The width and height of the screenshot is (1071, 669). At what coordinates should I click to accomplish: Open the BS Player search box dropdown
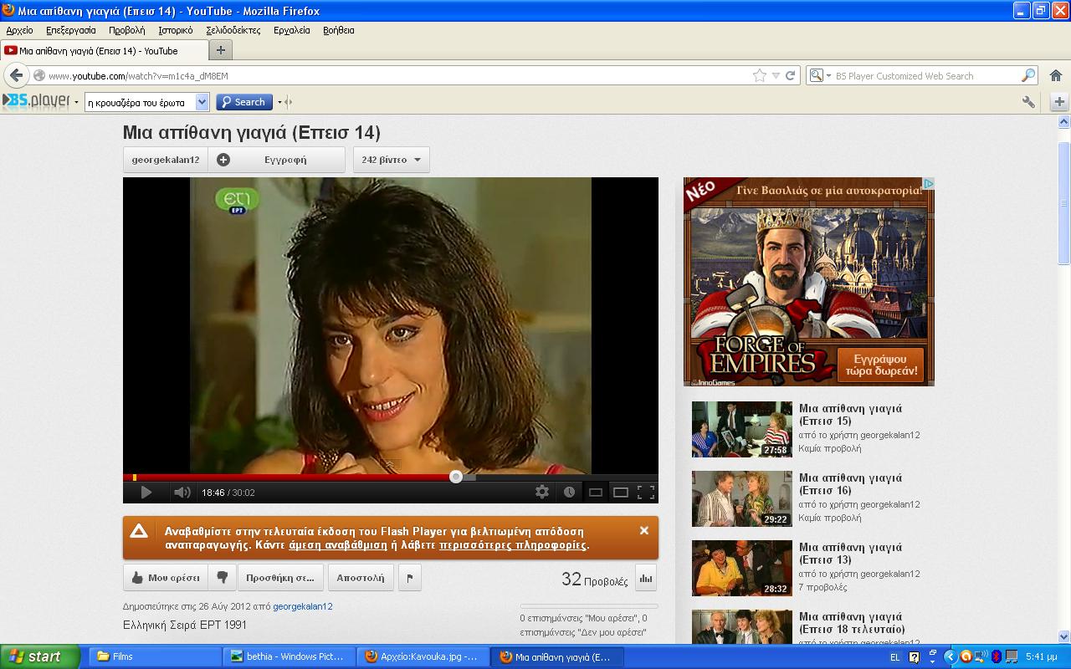(x=202, y=102)
